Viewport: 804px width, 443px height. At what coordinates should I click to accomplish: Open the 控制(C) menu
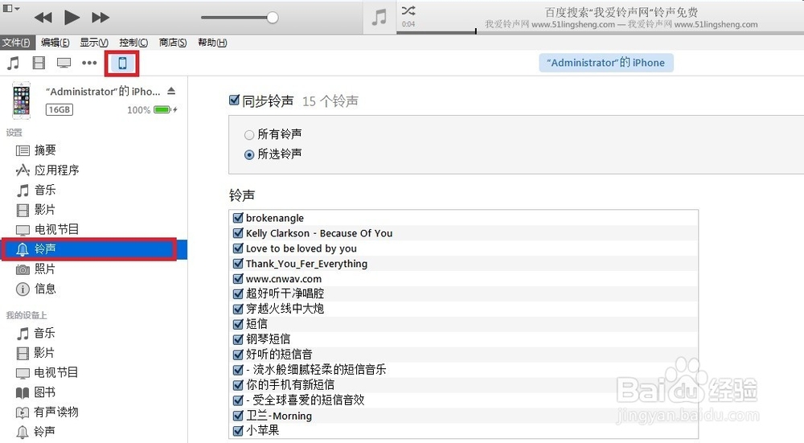click(x=133, y=43)
